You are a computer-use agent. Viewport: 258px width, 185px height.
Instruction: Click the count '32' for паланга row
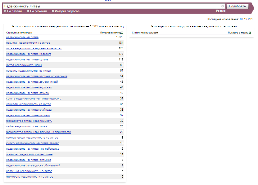pyautogui.click(x=122, y=115)
